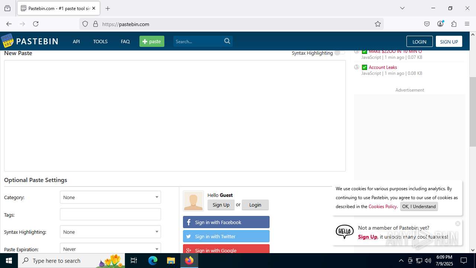Open the Windows Start menu
476x268 pixels.
[x=9, y=261]
